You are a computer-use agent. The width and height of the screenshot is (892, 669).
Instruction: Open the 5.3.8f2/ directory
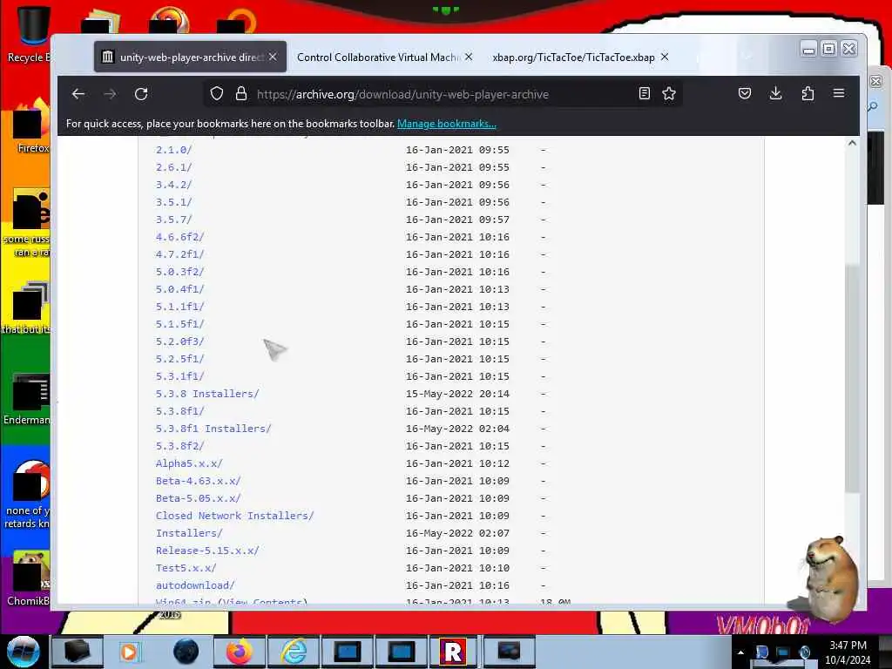click(179, 446)
